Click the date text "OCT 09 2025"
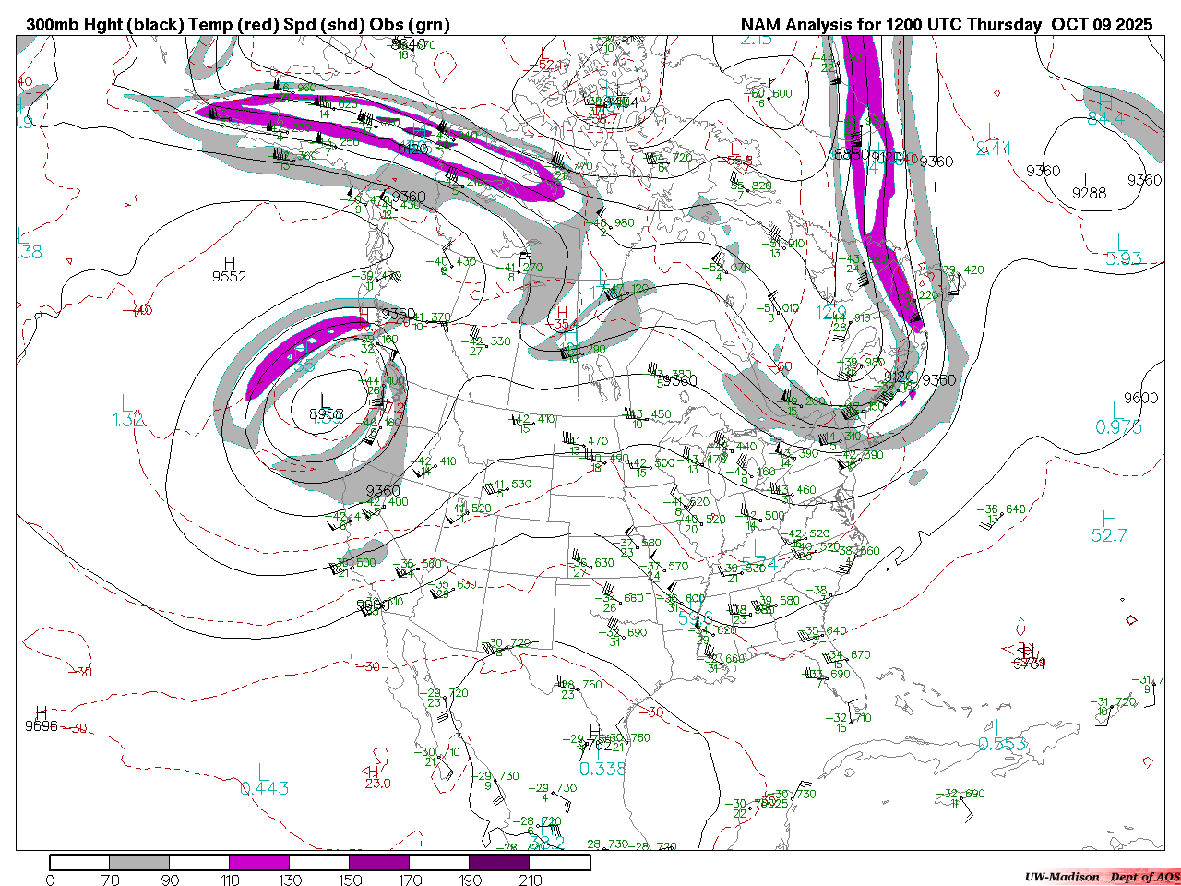The width and height of the screenshot is (1181, 886). click(x=1102, y=25)
